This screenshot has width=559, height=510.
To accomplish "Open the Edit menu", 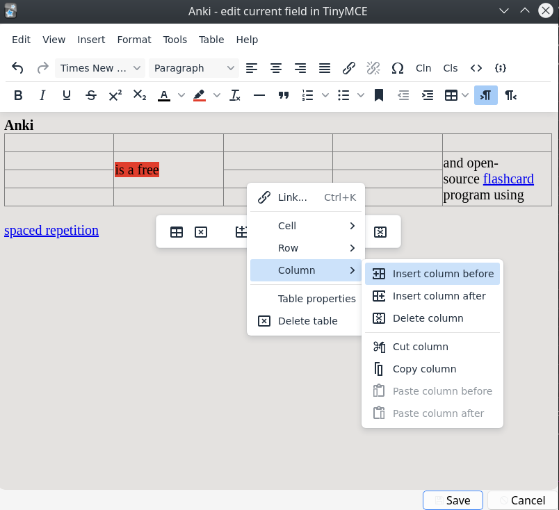I will point(21,40).
